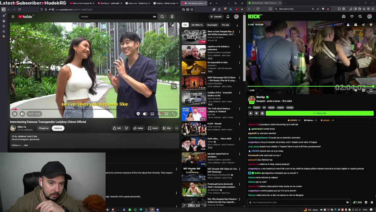Open options for SRT Chrysler 300 video
The width and height of the screenshot is (376, 212).
pos(239,169)
